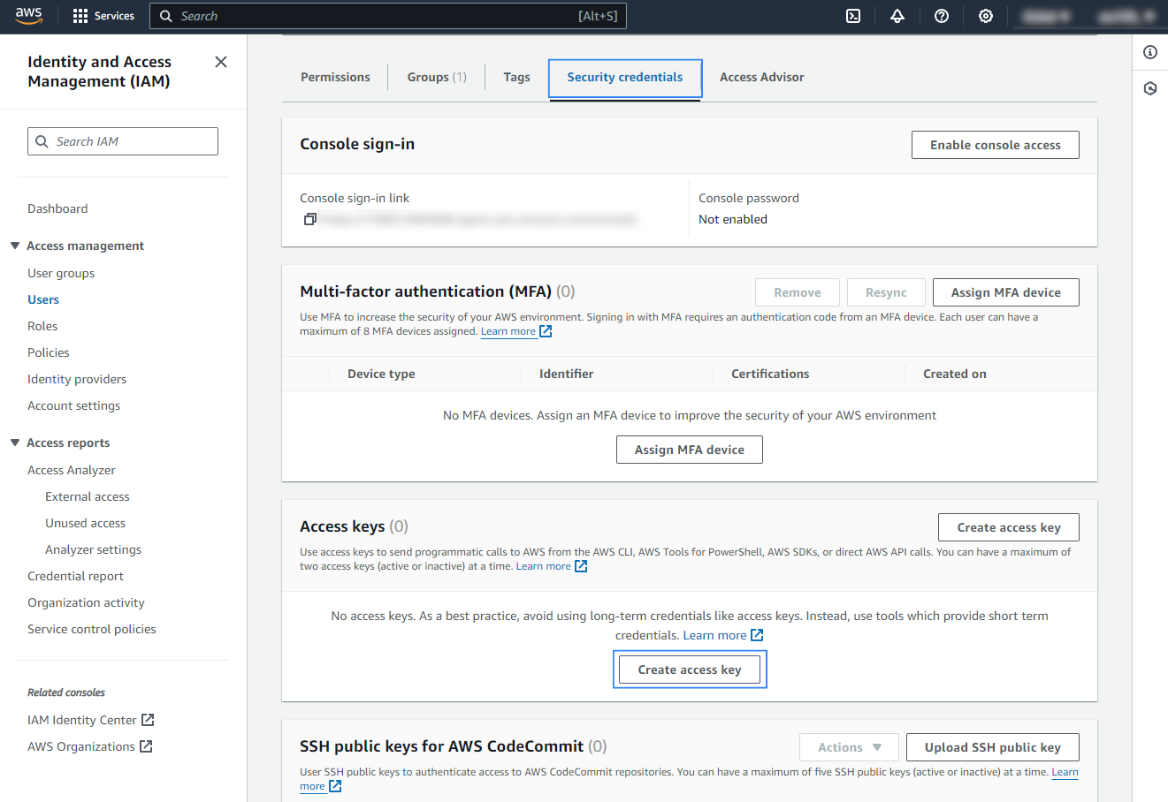Viewport: 1168px width, 802px height.
Task: Click Enable console access button
Action: tap(995, 145)
